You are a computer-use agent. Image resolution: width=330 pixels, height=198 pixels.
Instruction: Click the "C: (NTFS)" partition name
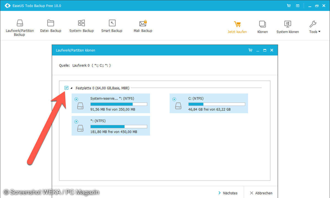click(x=196, y=98)
